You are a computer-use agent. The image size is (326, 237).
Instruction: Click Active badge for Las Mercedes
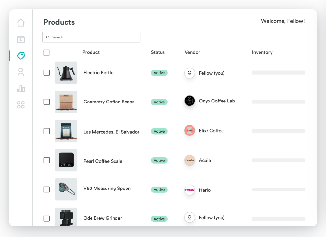[159, 131]
